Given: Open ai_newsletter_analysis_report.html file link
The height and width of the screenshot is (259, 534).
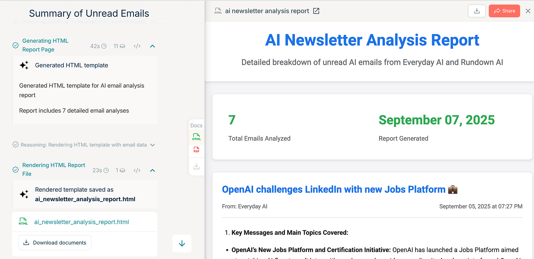Looking at the screenshot, I should [81, 222].
